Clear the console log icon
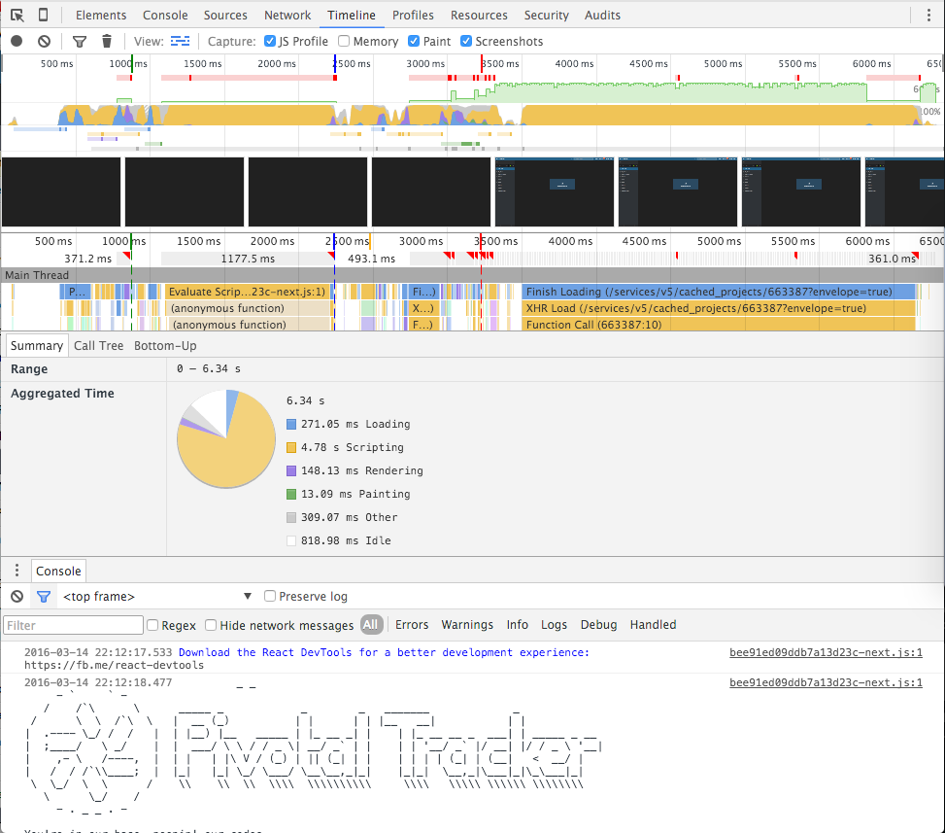The image size is (945, 833). [17, 597]
